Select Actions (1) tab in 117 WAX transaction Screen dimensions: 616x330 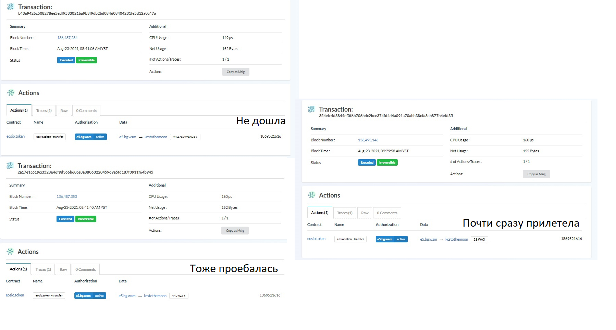[x=18, y=269]
